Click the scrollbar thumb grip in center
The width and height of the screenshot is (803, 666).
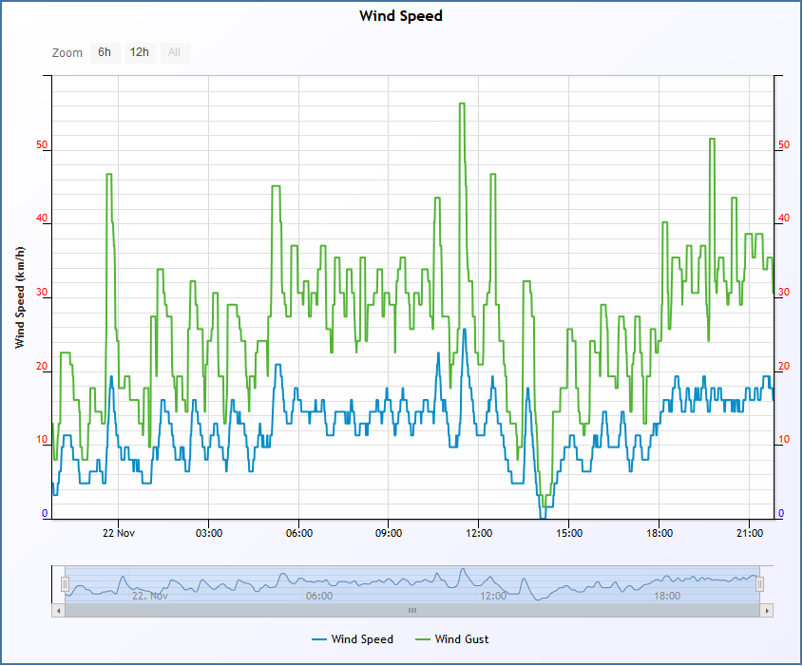click(412, 611)
